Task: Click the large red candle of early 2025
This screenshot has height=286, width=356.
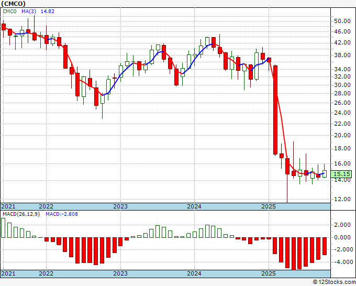Action: pyautogui.click(x=275, y=110)
